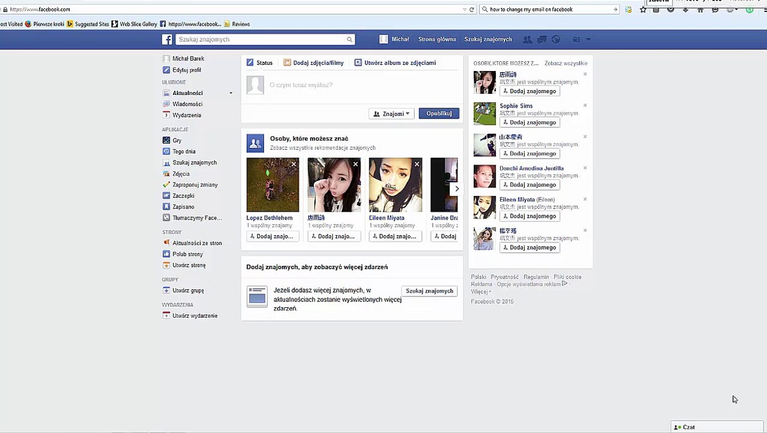
Task: Show next suggested people arrow
Action: [457, 189]
